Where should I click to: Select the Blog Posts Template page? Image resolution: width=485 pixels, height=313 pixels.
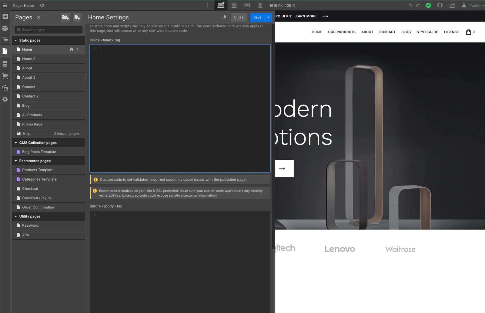[x=39, y=152]
